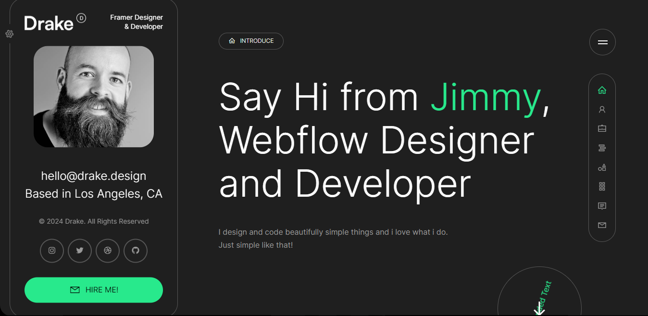
Task: Click the skills shapes icon
Action: point(602,167)
